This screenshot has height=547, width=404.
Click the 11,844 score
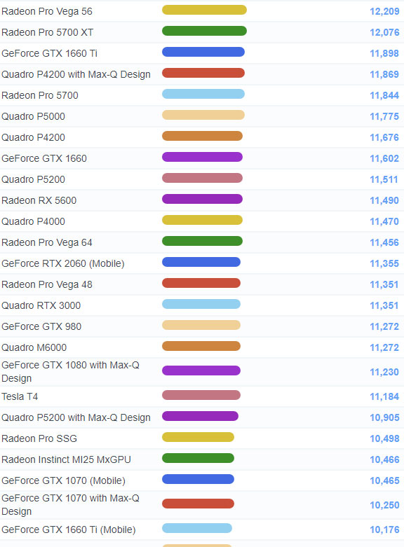point(384,95)
